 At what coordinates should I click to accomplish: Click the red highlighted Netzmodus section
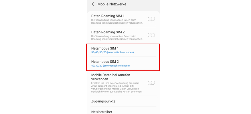pos(123,57)
